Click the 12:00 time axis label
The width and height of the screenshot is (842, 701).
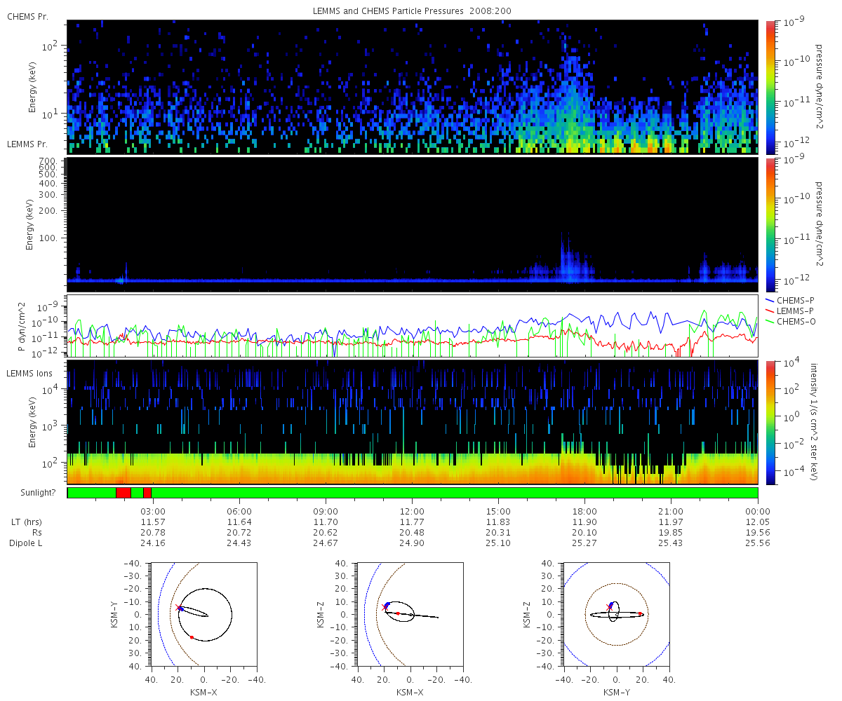pos(412,512)
